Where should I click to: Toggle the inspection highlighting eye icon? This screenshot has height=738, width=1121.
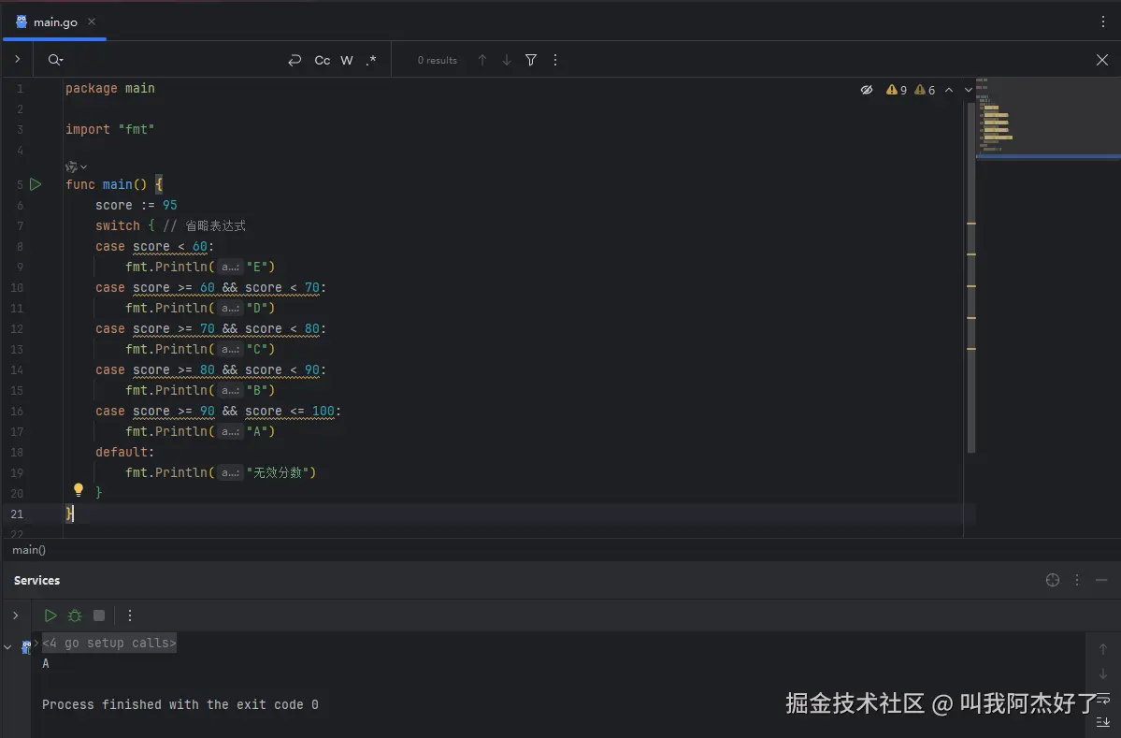(x=867, y=90)
